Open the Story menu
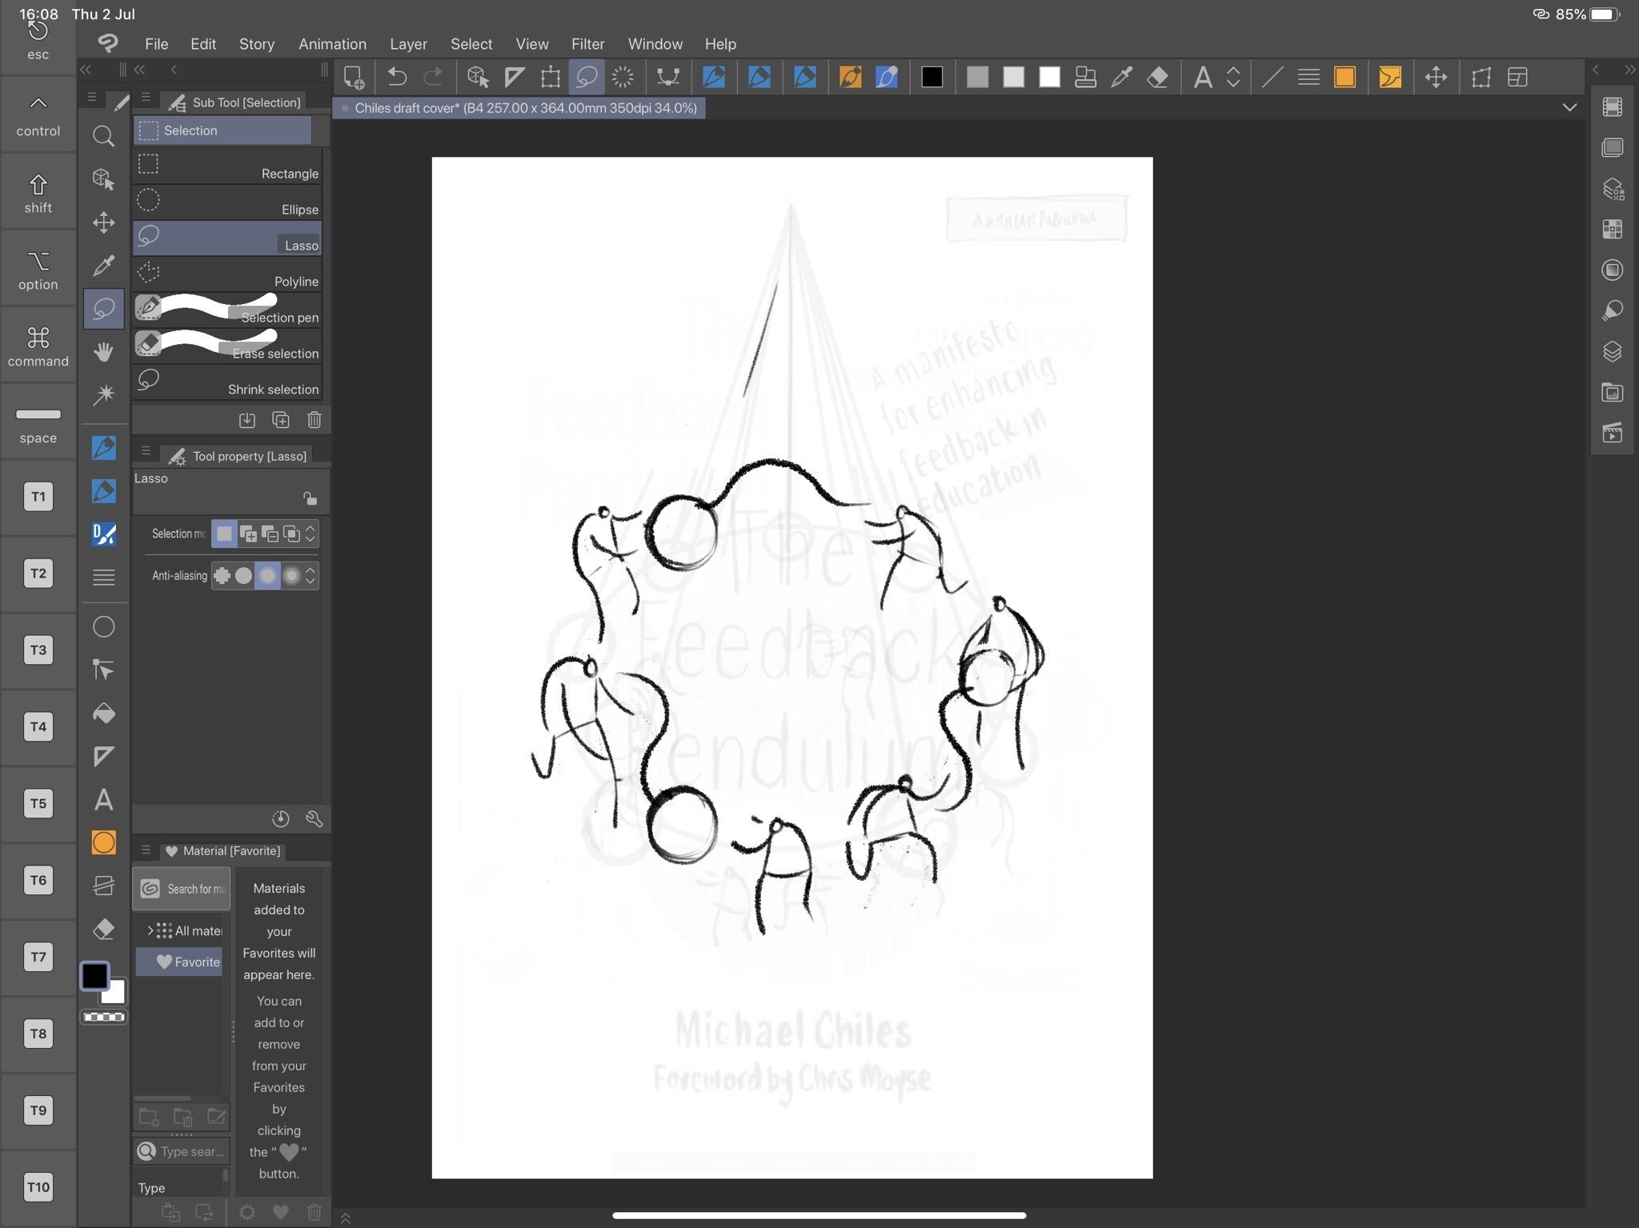 [x=256, y=44]
